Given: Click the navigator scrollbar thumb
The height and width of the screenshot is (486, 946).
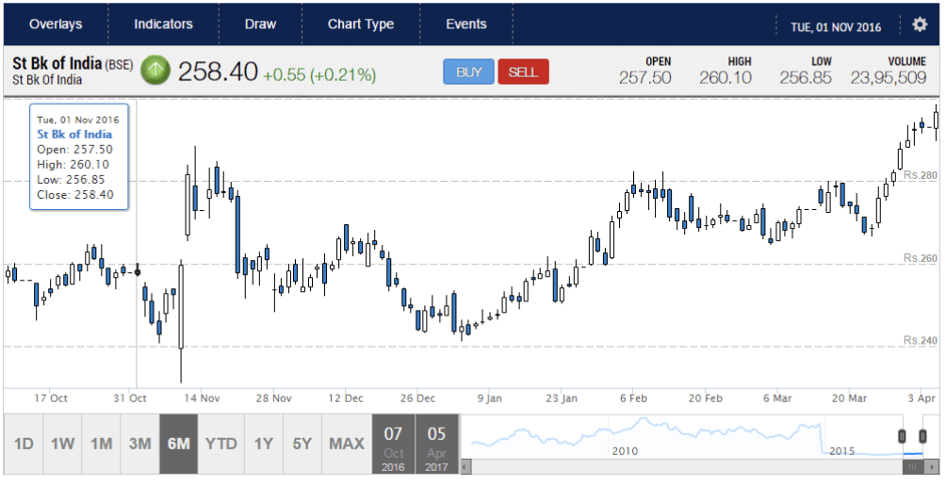Looking at the screenshot, I should pyautogui.click(x=912, y=466).
